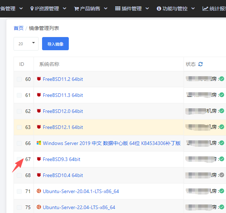Click the FreeBSD icon in the FreeBSD11.2 row
Image resolution: width=226 pixels, height=213 pixels.
click(x=39, y=79)
